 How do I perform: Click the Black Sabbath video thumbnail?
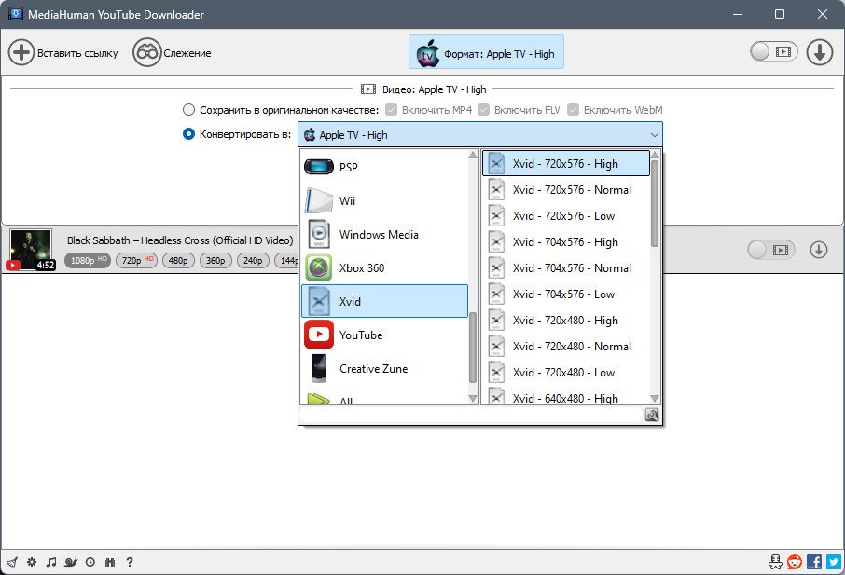click(31, 249)
